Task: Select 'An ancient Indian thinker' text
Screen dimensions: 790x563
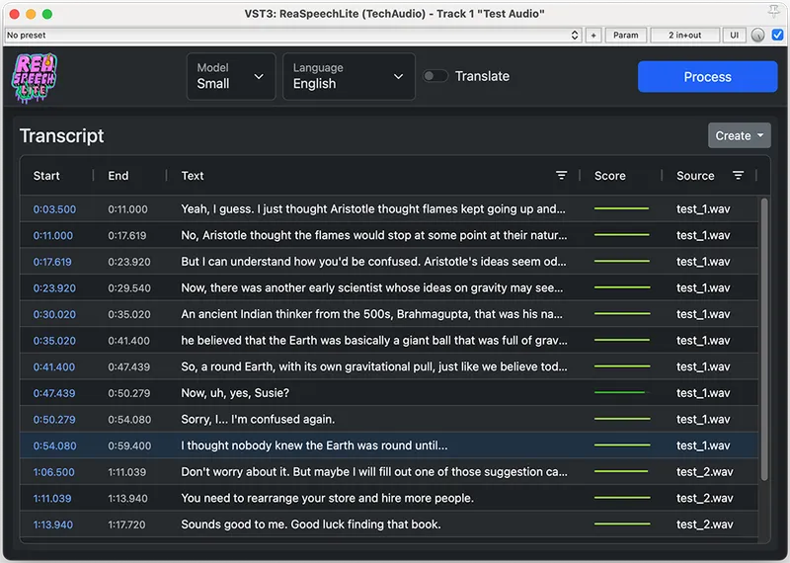Action: pos(372,314)
